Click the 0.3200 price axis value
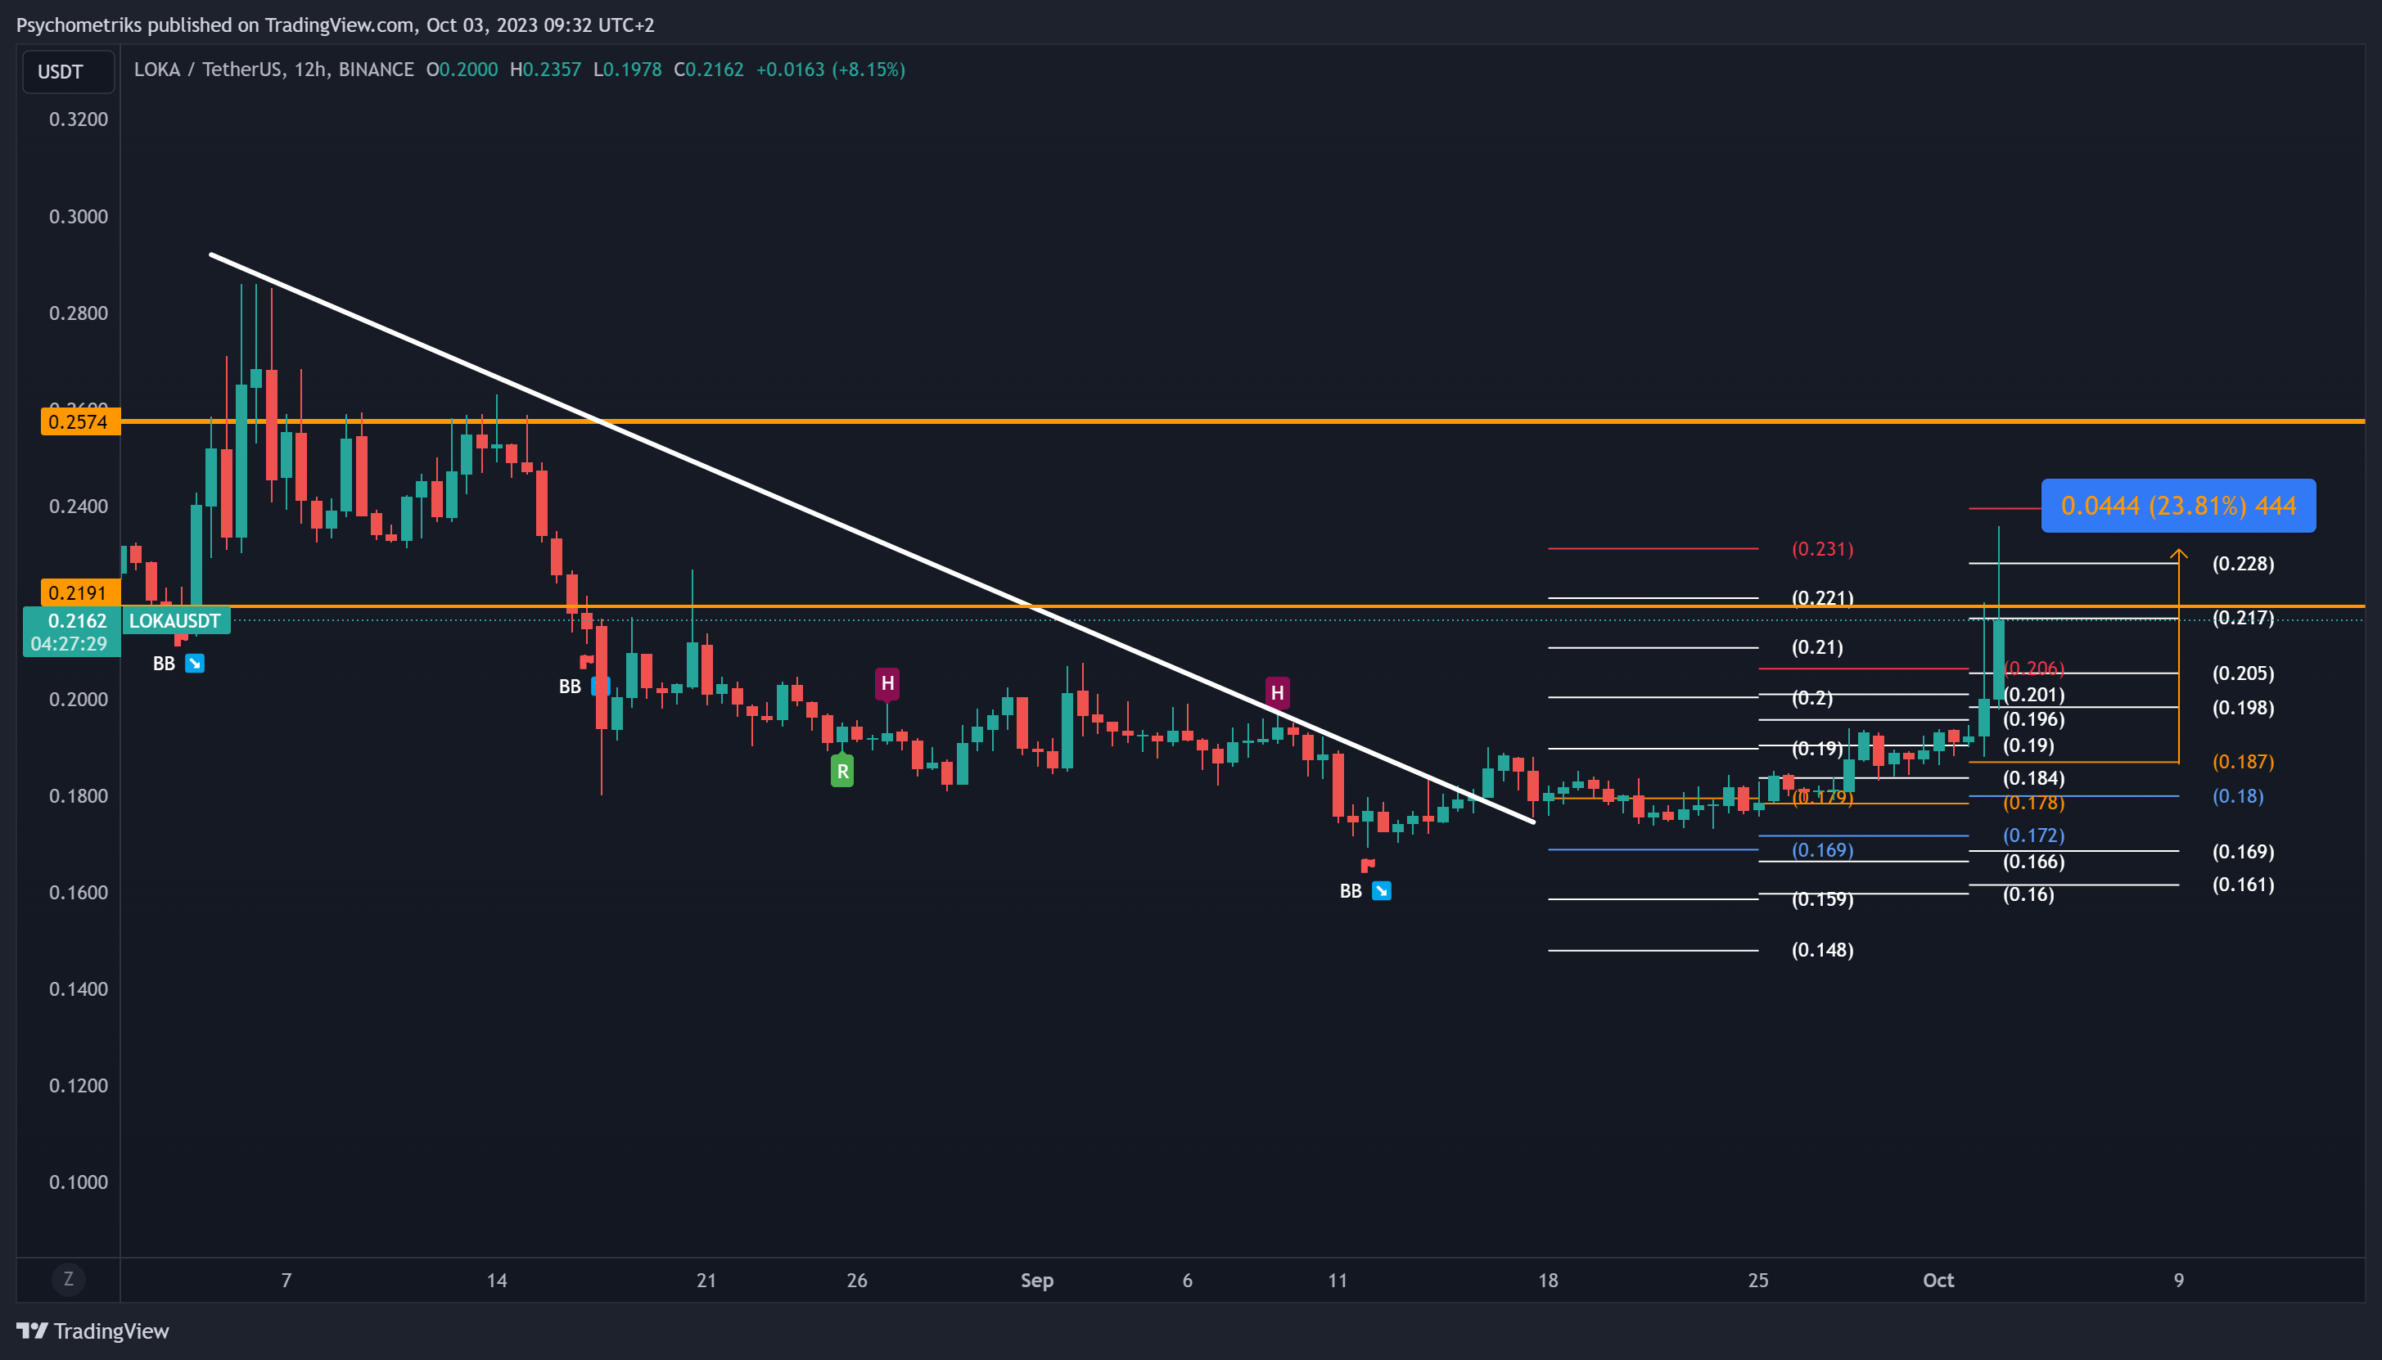Image resolution: width=2382 pixels, height=1360 pixels. coord(79,119)
